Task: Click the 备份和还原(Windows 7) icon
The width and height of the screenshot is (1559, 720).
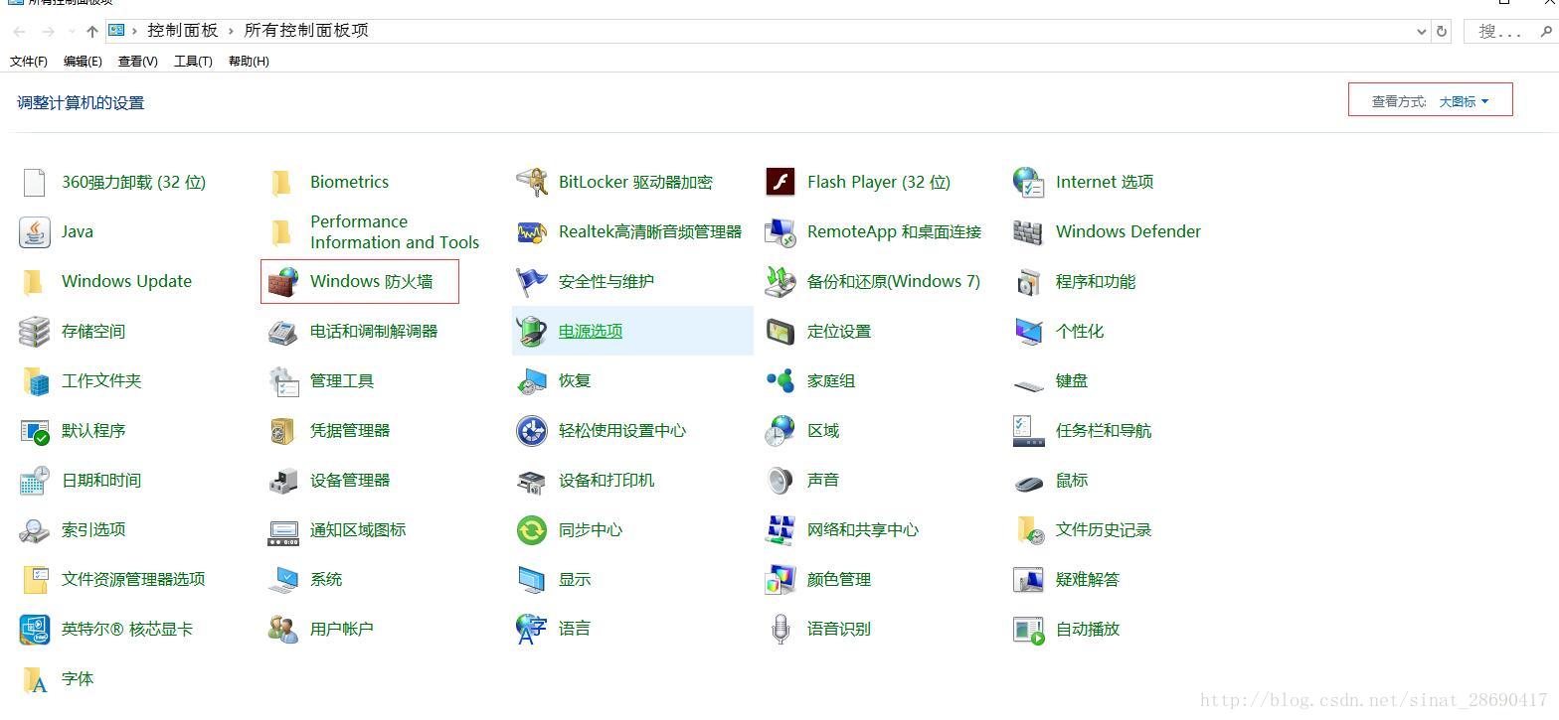Action: 779,281
